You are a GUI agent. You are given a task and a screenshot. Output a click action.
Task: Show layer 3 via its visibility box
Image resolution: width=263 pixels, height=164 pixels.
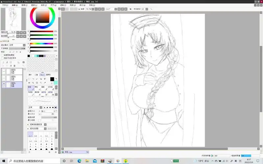click(4, 70)
